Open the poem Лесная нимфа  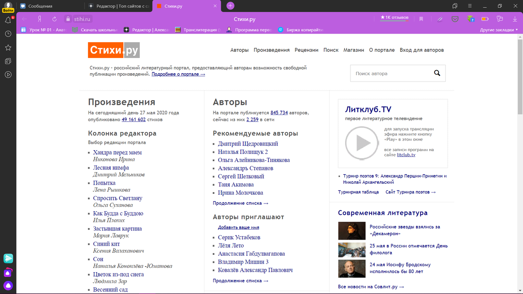[x=111, y=168]
